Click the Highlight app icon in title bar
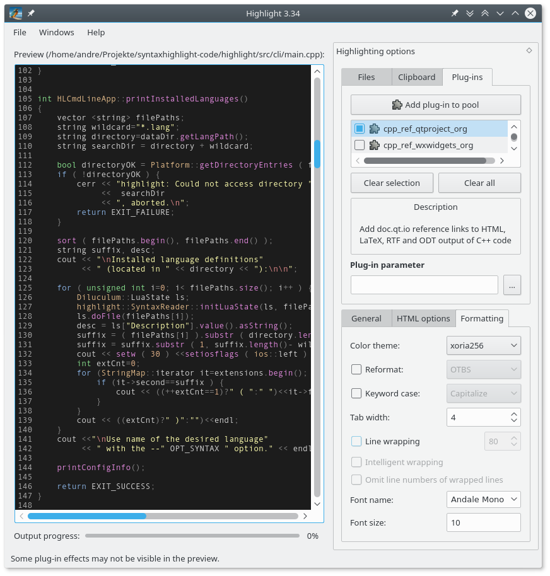The height and width of the screenshot is (576, 550). click(x=15, y=14)
